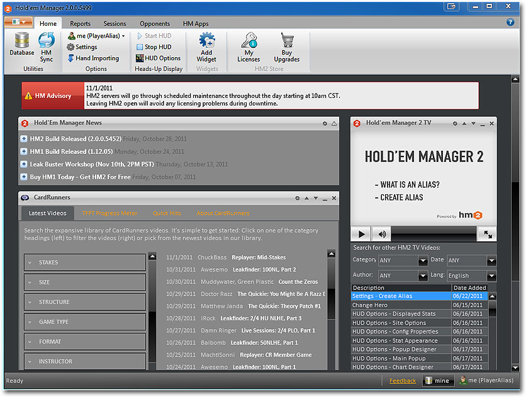Open Leakfinder: 50NLHE, Part 1 video
Screen dimensions: 526x397
264,343
